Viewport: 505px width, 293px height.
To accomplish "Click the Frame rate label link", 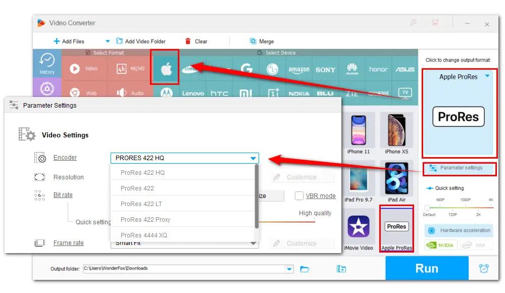I will click(68, 242).
